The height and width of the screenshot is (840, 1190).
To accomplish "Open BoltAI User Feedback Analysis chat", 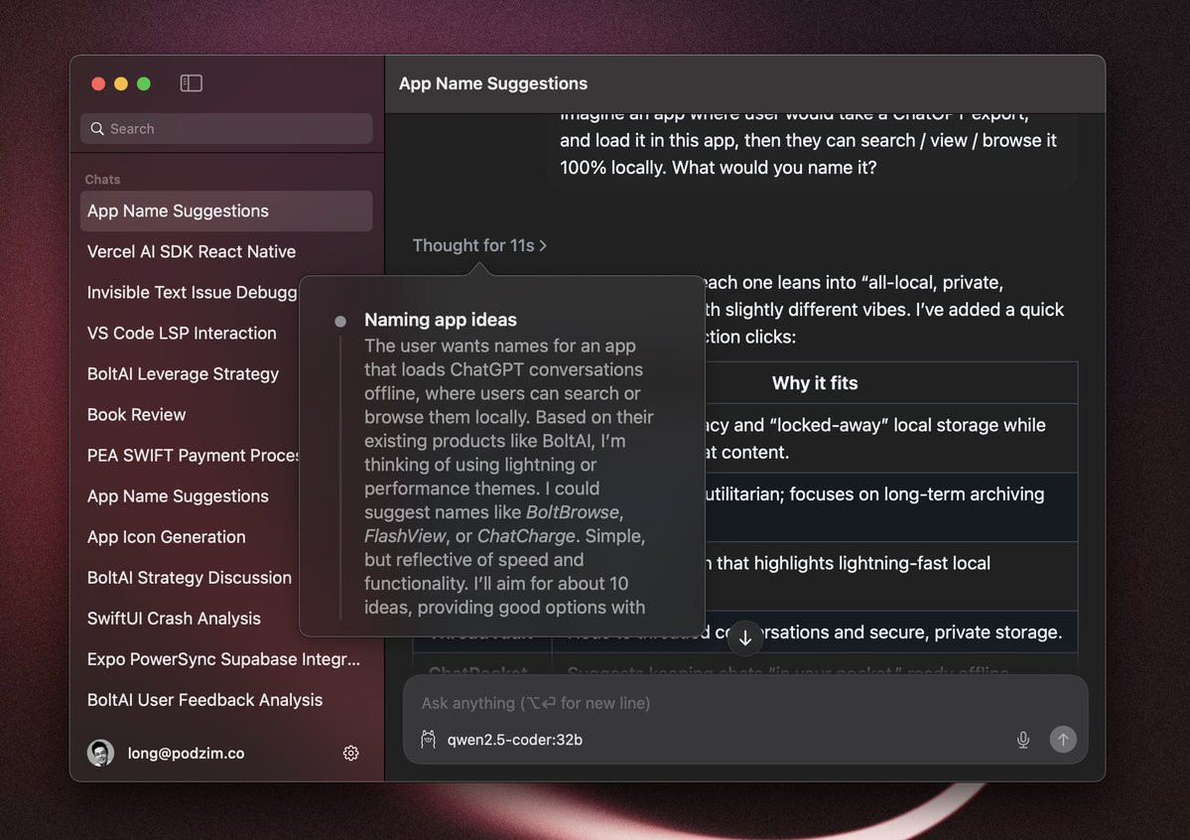I will pyautogui.click(x=226, y=699).
